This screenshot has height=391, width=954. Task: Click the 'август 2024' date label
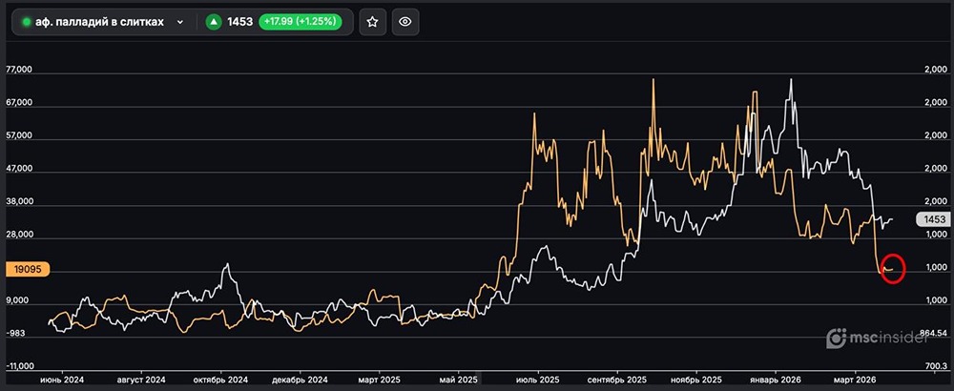142,379
